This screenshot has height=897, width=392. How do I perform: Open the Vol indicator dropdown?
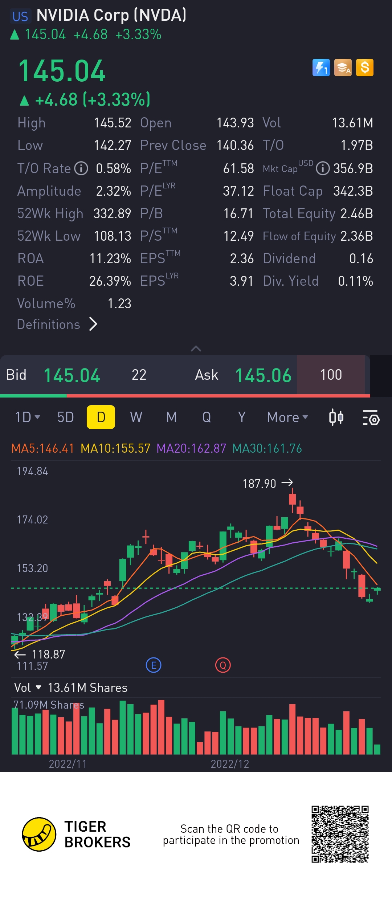[x=28, y=688]
